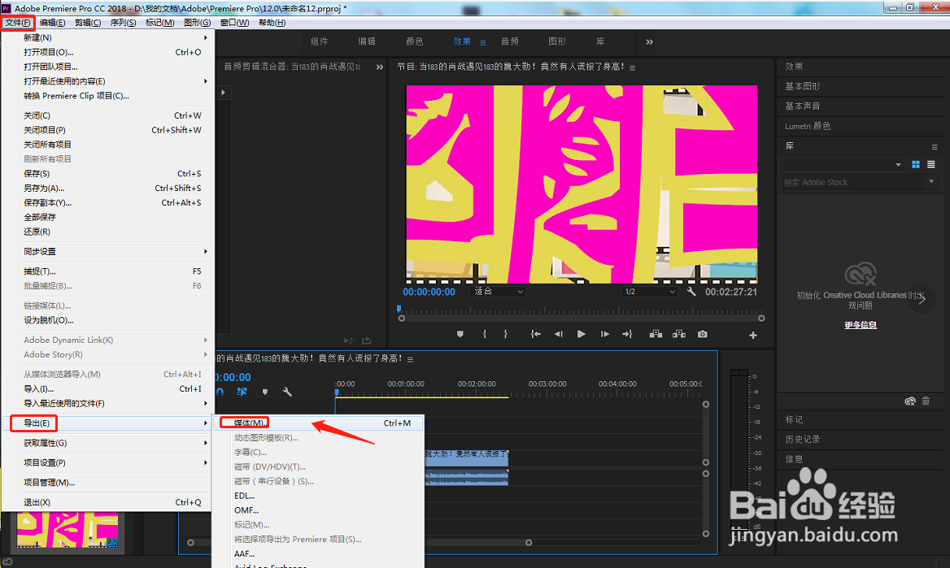Step back one frame
This screenshot has width=950, height=568.
click(559, 334)
